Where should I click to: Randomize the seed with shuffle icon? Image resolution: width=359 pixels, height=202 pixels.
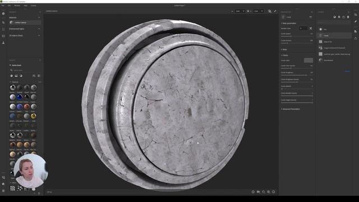click(x=311, y=29)
